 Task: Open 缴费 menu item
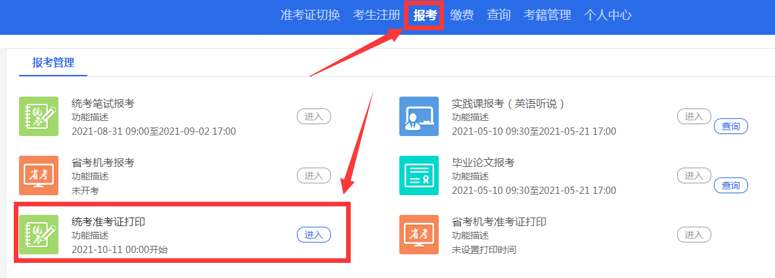click(462, 15)
